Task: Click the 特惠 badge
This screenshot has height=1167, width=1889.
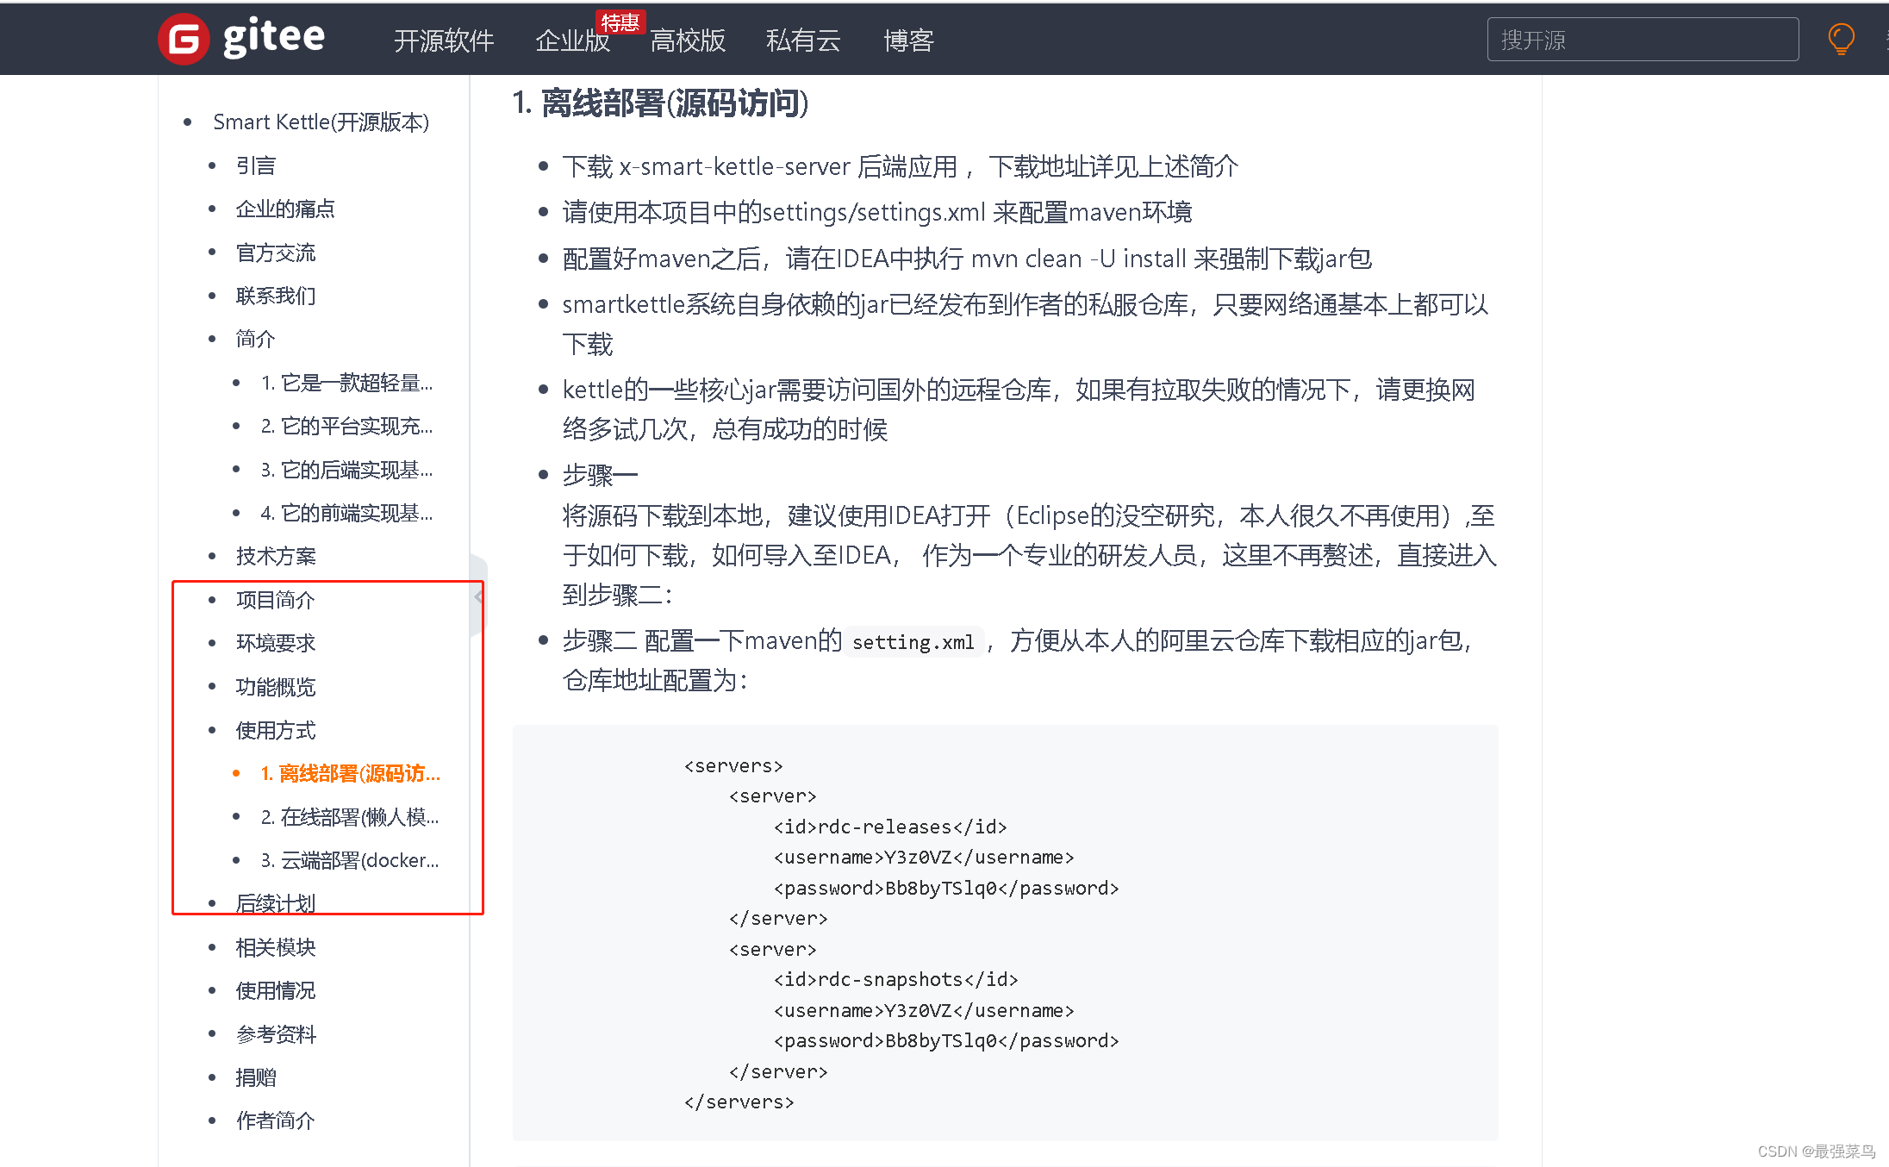Action: pyautogui.click(x=620, y=22)
